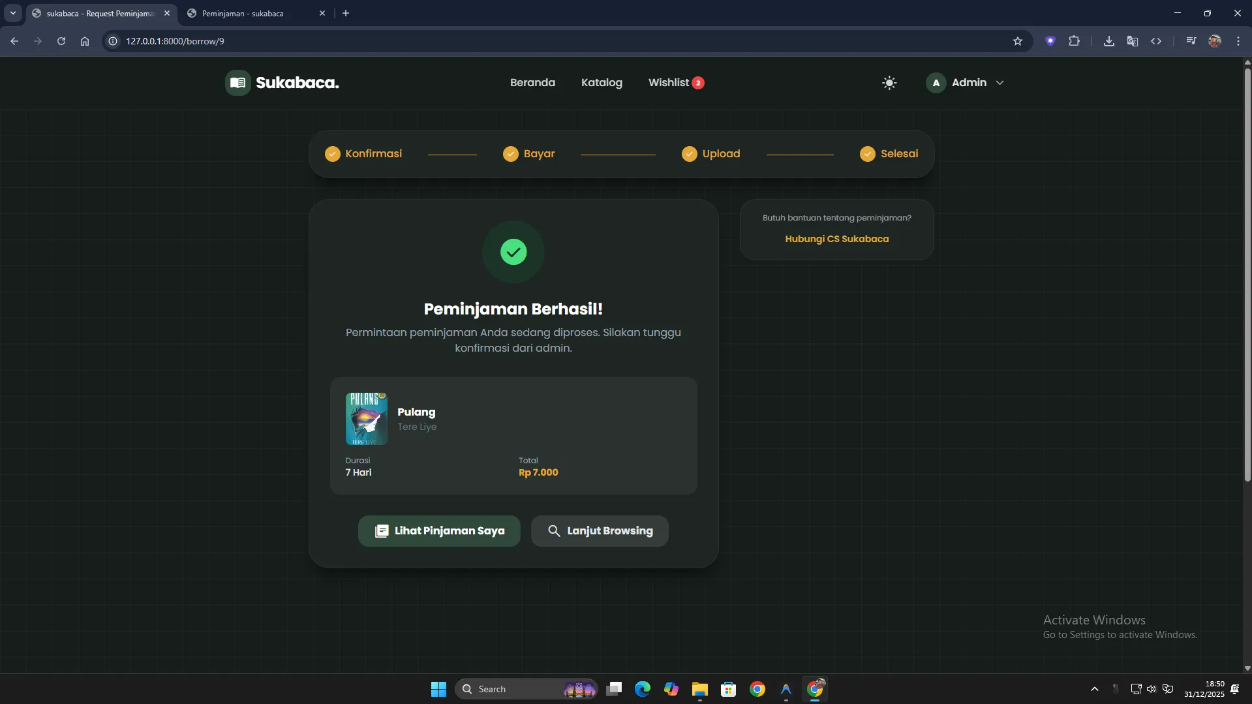Click the Pulang book cover thumbnail
This screenshot has width=1252, height=704.
click(x=366, y=419)
